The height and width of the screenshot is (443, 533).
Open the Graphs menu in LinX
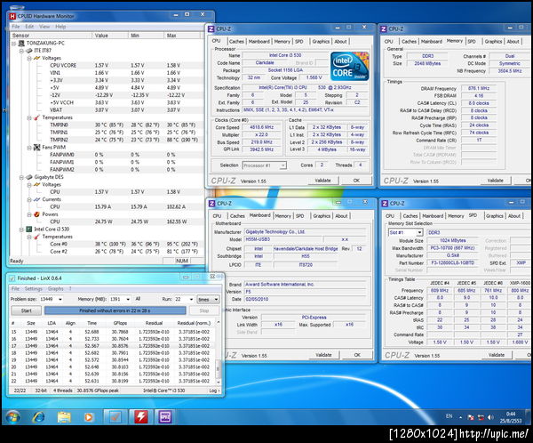[55, 288]
